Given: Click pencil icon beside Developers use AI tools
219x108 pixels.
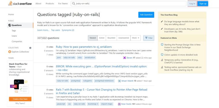Looking at the screenshot, I should click(162, 29).
